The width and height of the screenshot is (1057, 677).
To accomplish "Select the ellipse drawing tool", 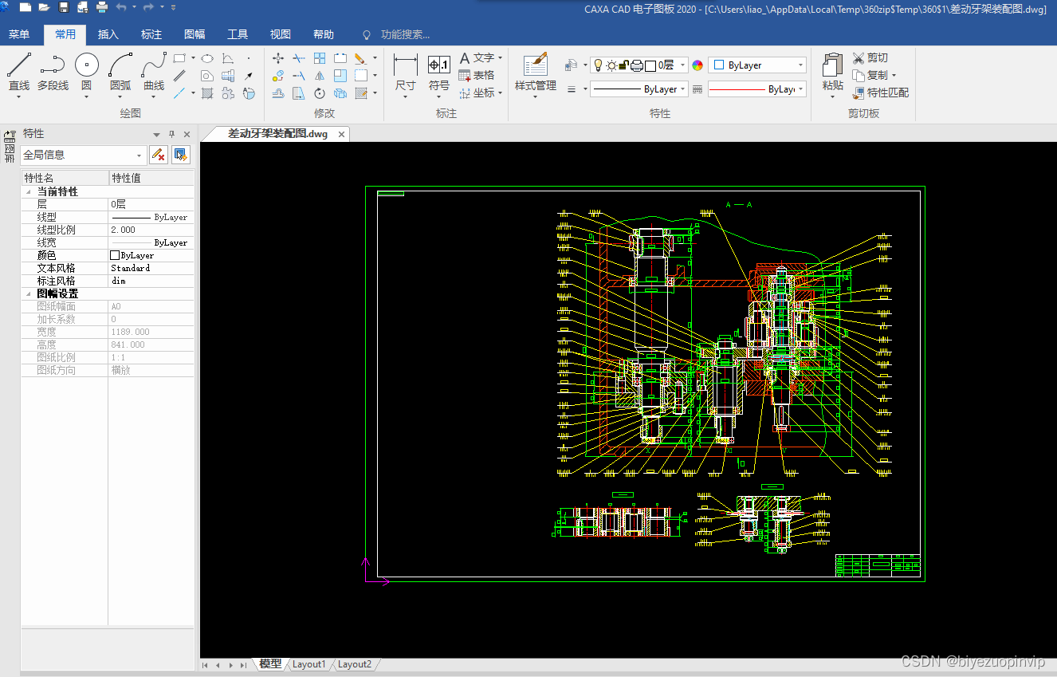I will (206, 58).
